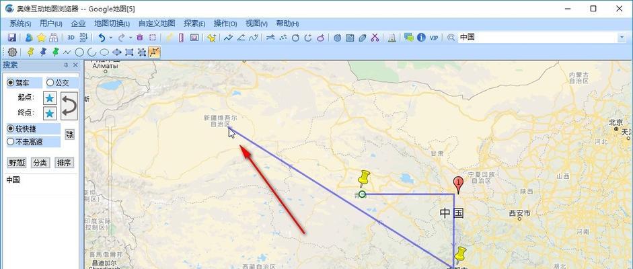The height and width of the screenshot is (269, 633).
Task: Undo with the blue back arrow
Action: [x=102, y=38]
